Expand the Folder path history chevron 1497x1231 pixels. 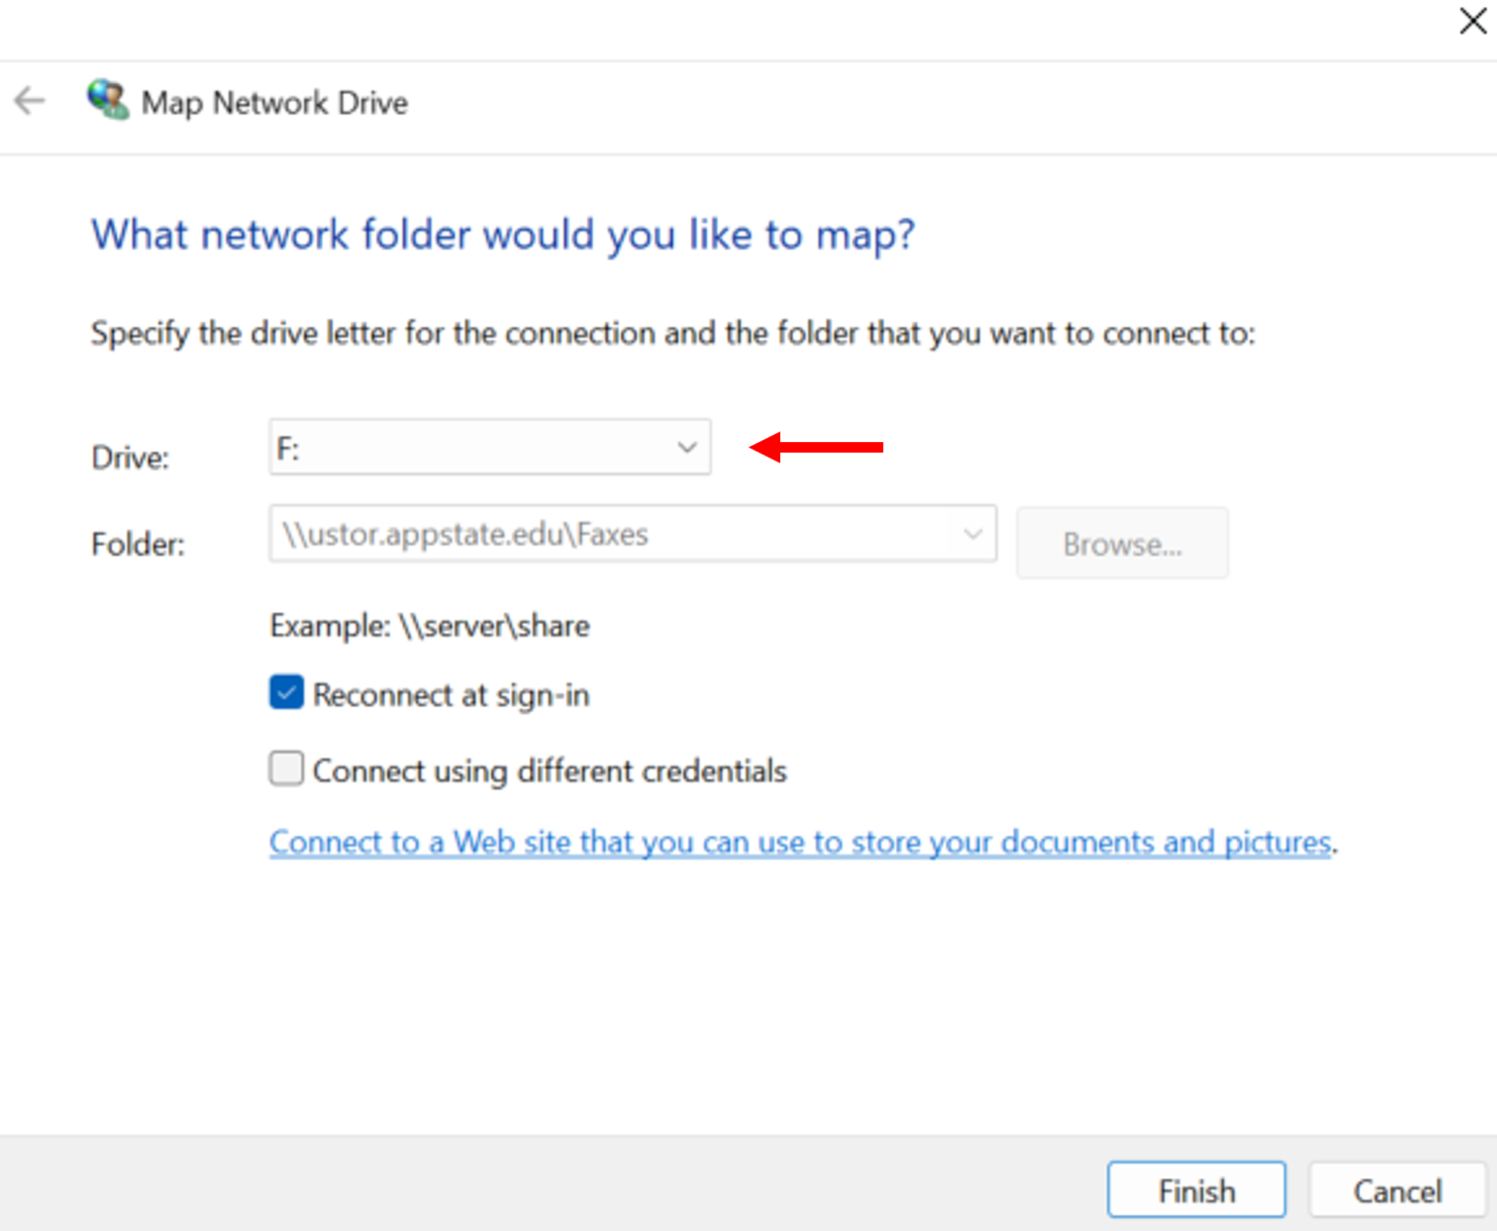972,534
